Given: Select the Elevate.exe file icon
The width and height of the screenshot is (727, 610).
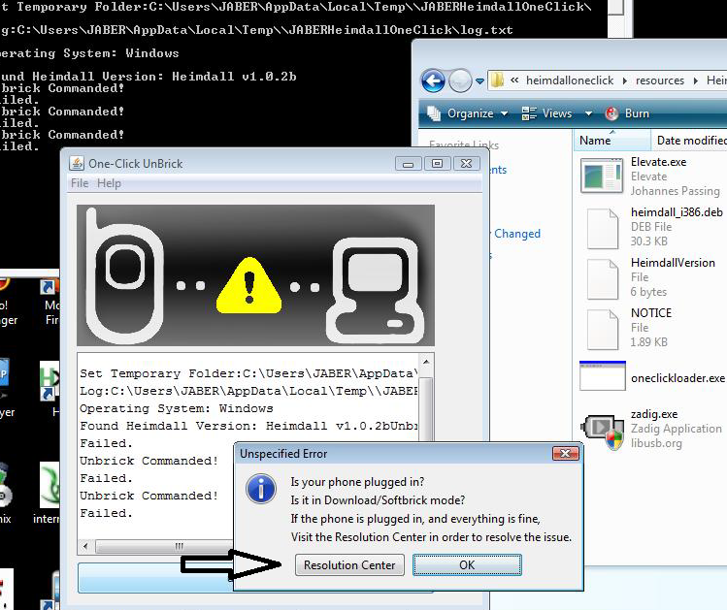Looking at the screenshot, I should click(x=602, y=176).
